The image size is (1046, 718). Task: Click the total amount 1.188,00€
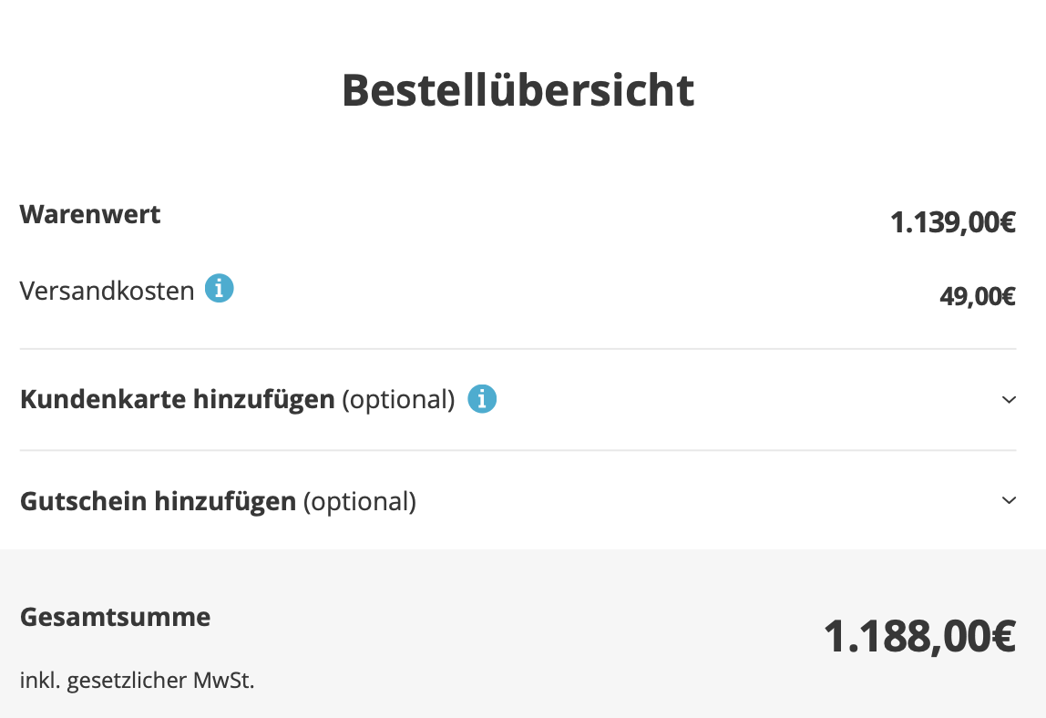(x=919, y=636)
